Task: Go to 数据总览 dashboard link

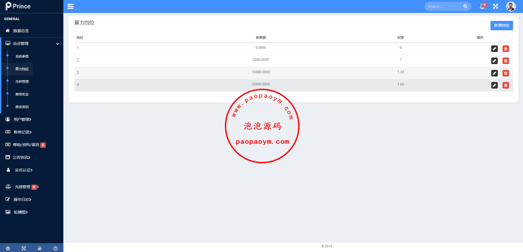Action: coord(21,31)
